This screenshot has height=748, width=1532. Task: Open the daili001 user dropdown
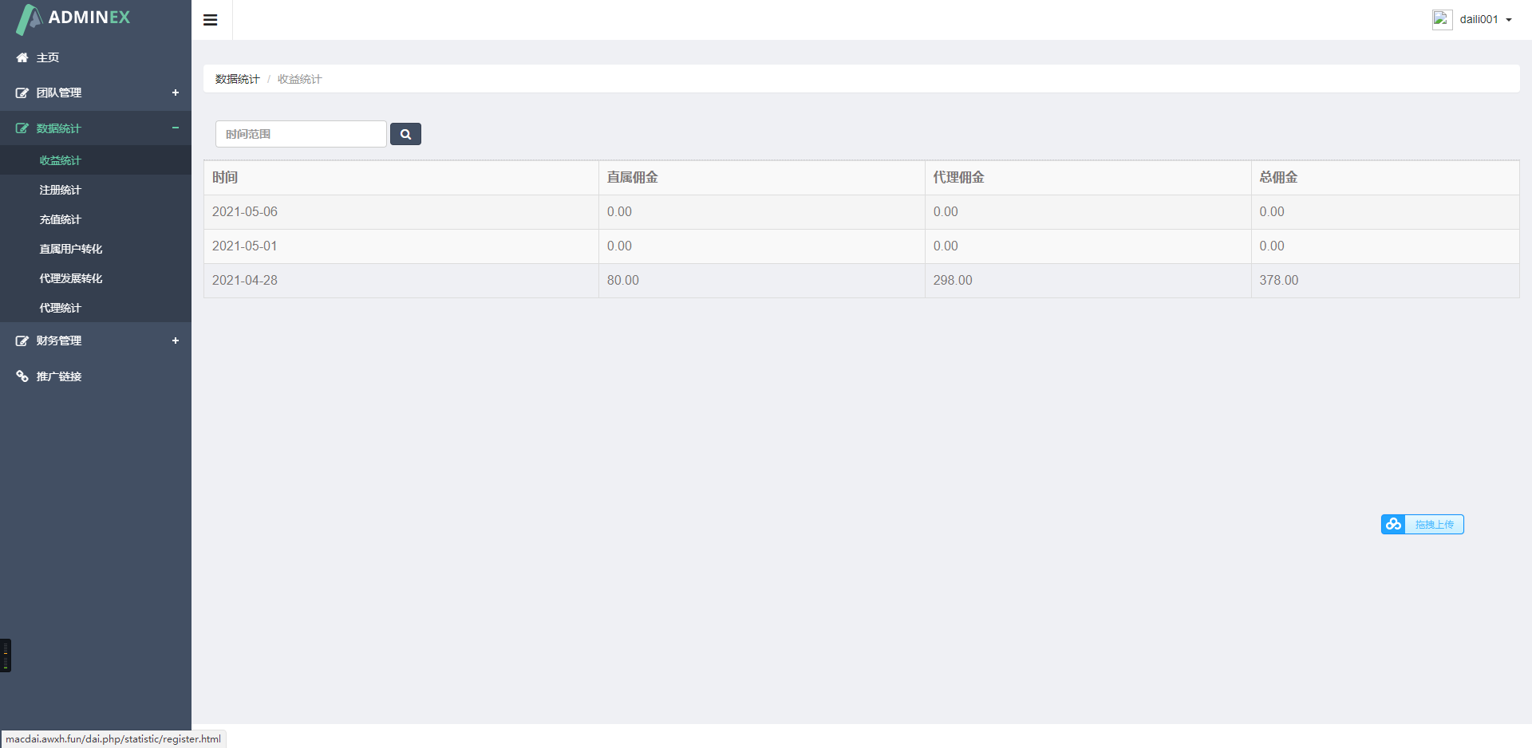(x=1485, y=19)
